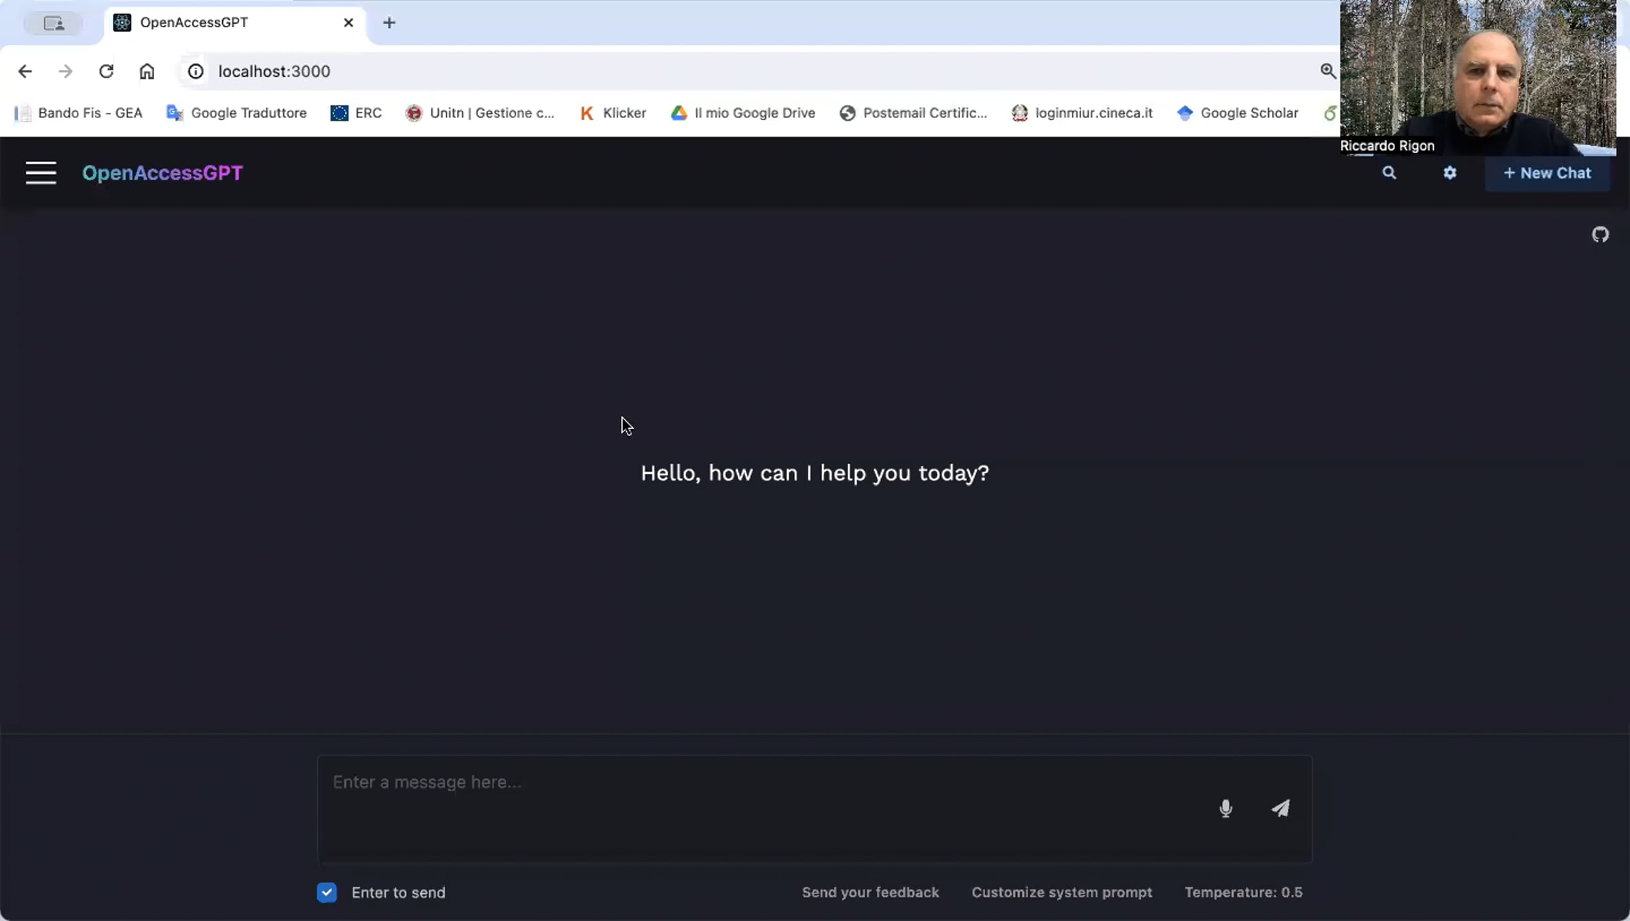The height and width of the screenshot is (921, 1630).
Task: Adjust the Temperature: 0.5 setting
Action: (x=1243, y=892)
